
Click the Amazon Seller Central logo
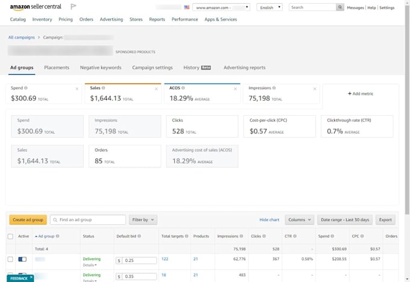(x=36, y=7)
